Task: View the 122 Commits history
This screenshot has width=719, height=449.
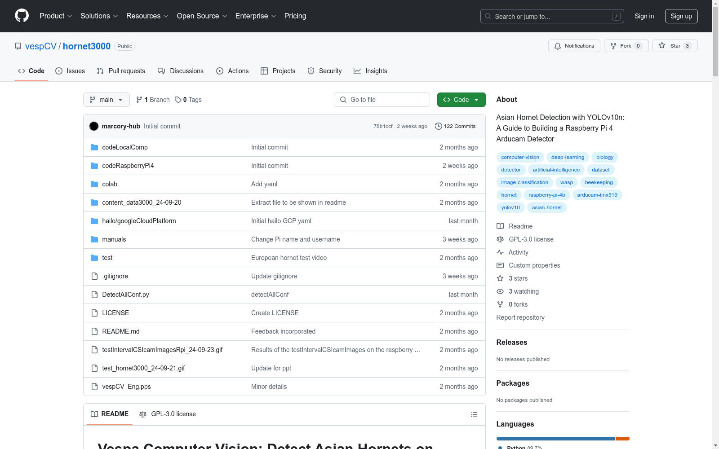Action: point(455,126)
